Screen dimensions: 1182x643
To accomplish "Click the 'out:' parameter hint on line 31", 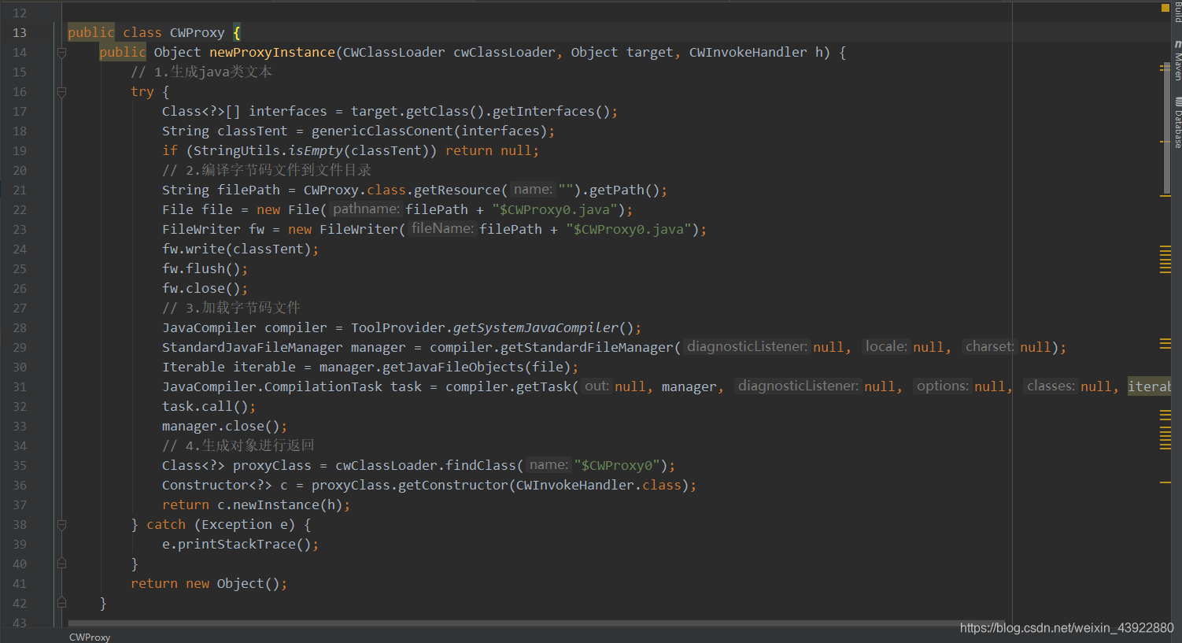I will tap(597, 386).
